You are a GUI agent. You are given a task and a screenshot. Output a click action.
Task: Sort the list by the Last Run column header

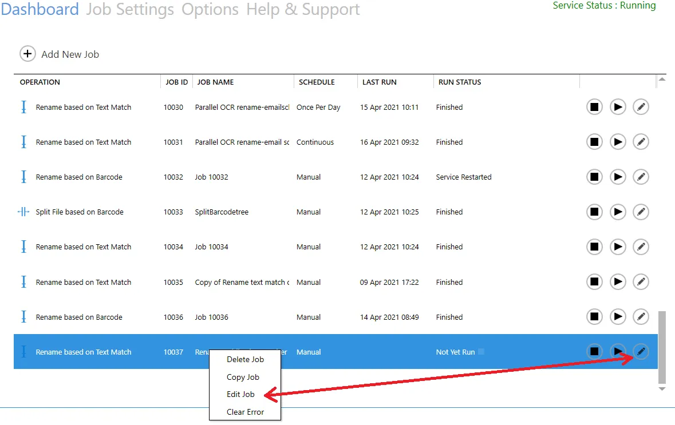click(379, 82)
